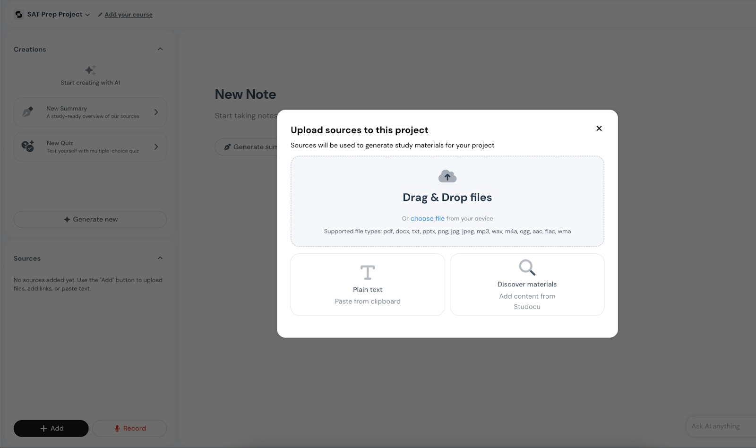Screen dimensions: 756x448
Task: Click the sparkle icon above Start creating
Action: [x=90, y=70]
